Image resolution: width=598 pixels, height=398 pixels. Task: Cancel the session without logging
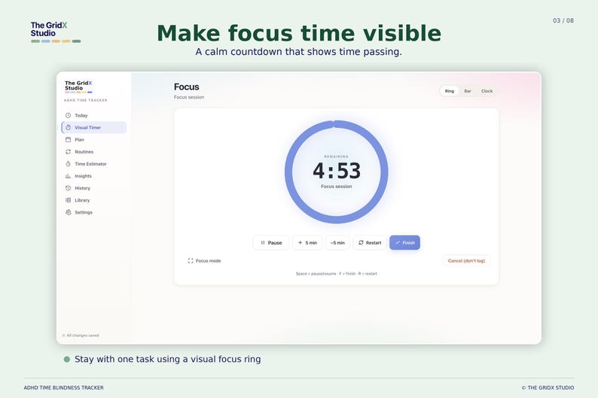coord(466,261)
